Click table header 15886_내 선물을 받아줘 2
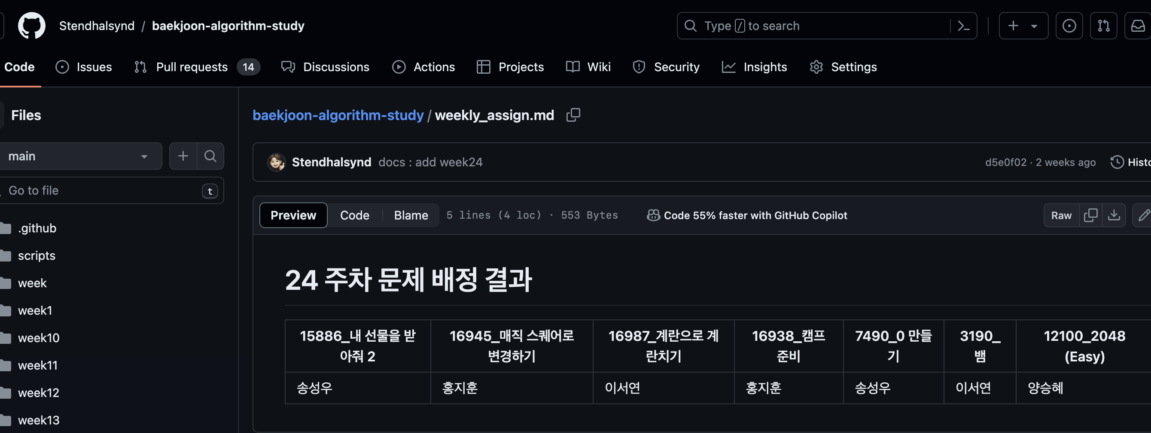 [x=357, y=346]
